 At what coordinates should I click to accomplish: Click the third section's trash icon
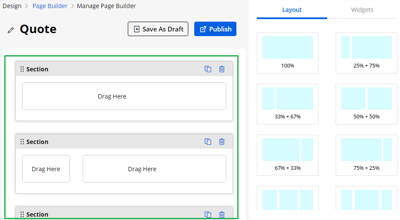coord(222,214)
